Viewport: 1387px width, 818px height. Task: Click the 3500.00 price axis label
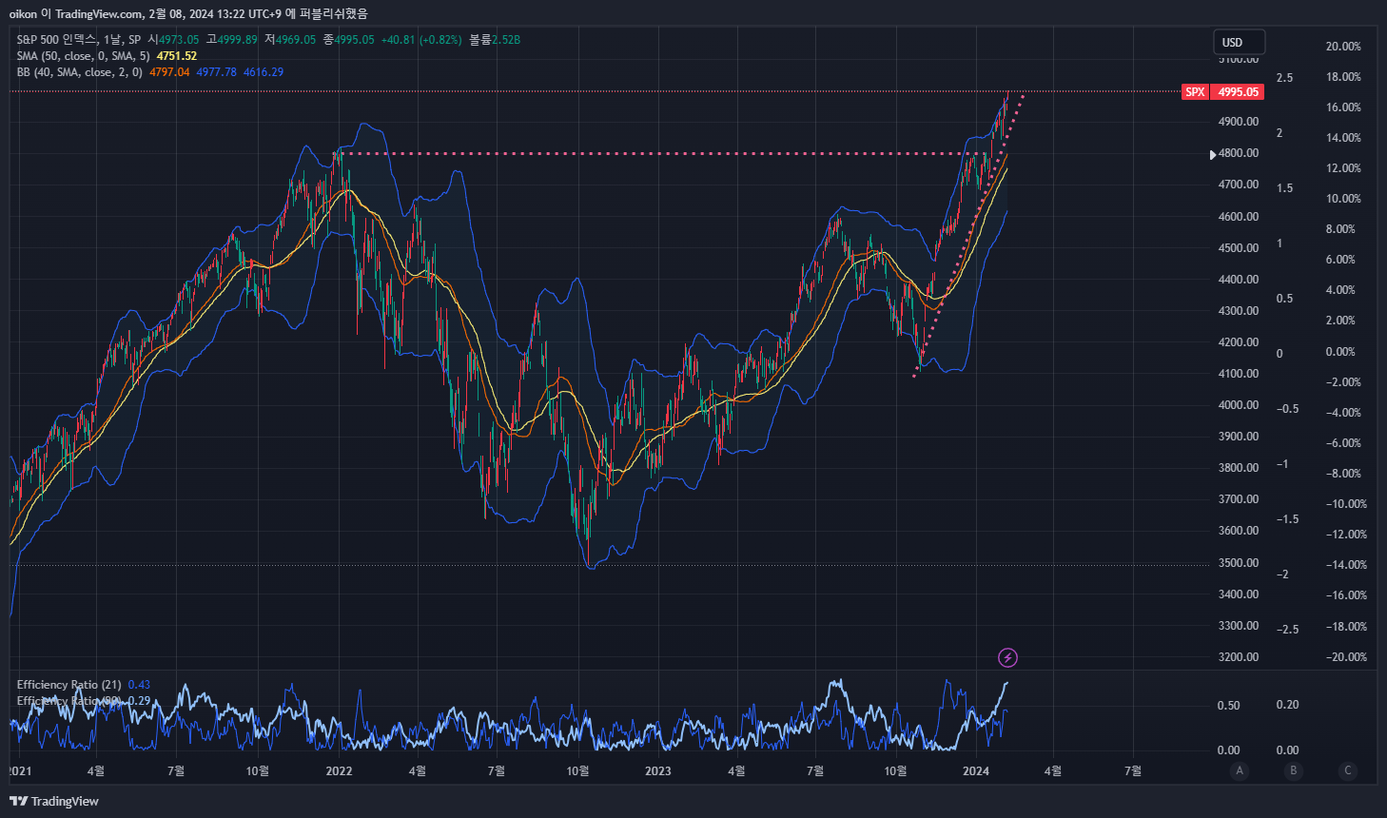coord(1239,563)
